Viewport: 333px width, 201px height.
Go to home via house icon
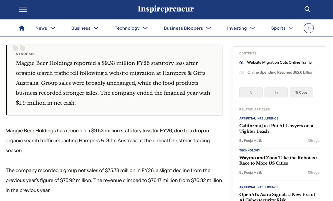tap(22, 28)
